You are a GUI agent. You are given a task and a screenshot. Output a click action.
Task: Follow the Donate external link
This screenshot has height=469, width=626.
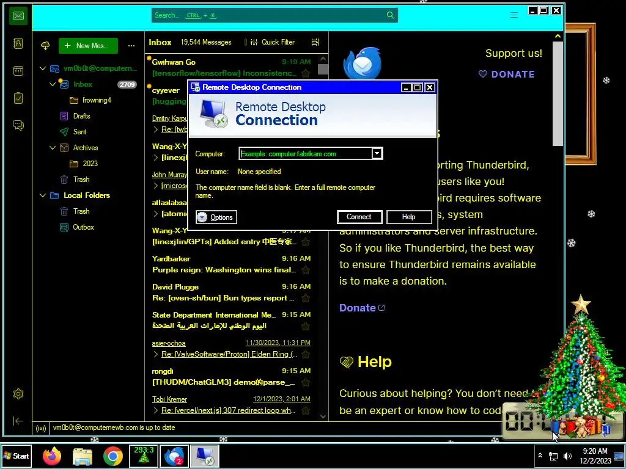(x=362, y=308)
